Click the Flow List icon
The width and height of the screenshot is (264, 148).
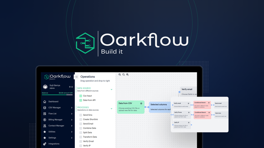pos(45,114)
